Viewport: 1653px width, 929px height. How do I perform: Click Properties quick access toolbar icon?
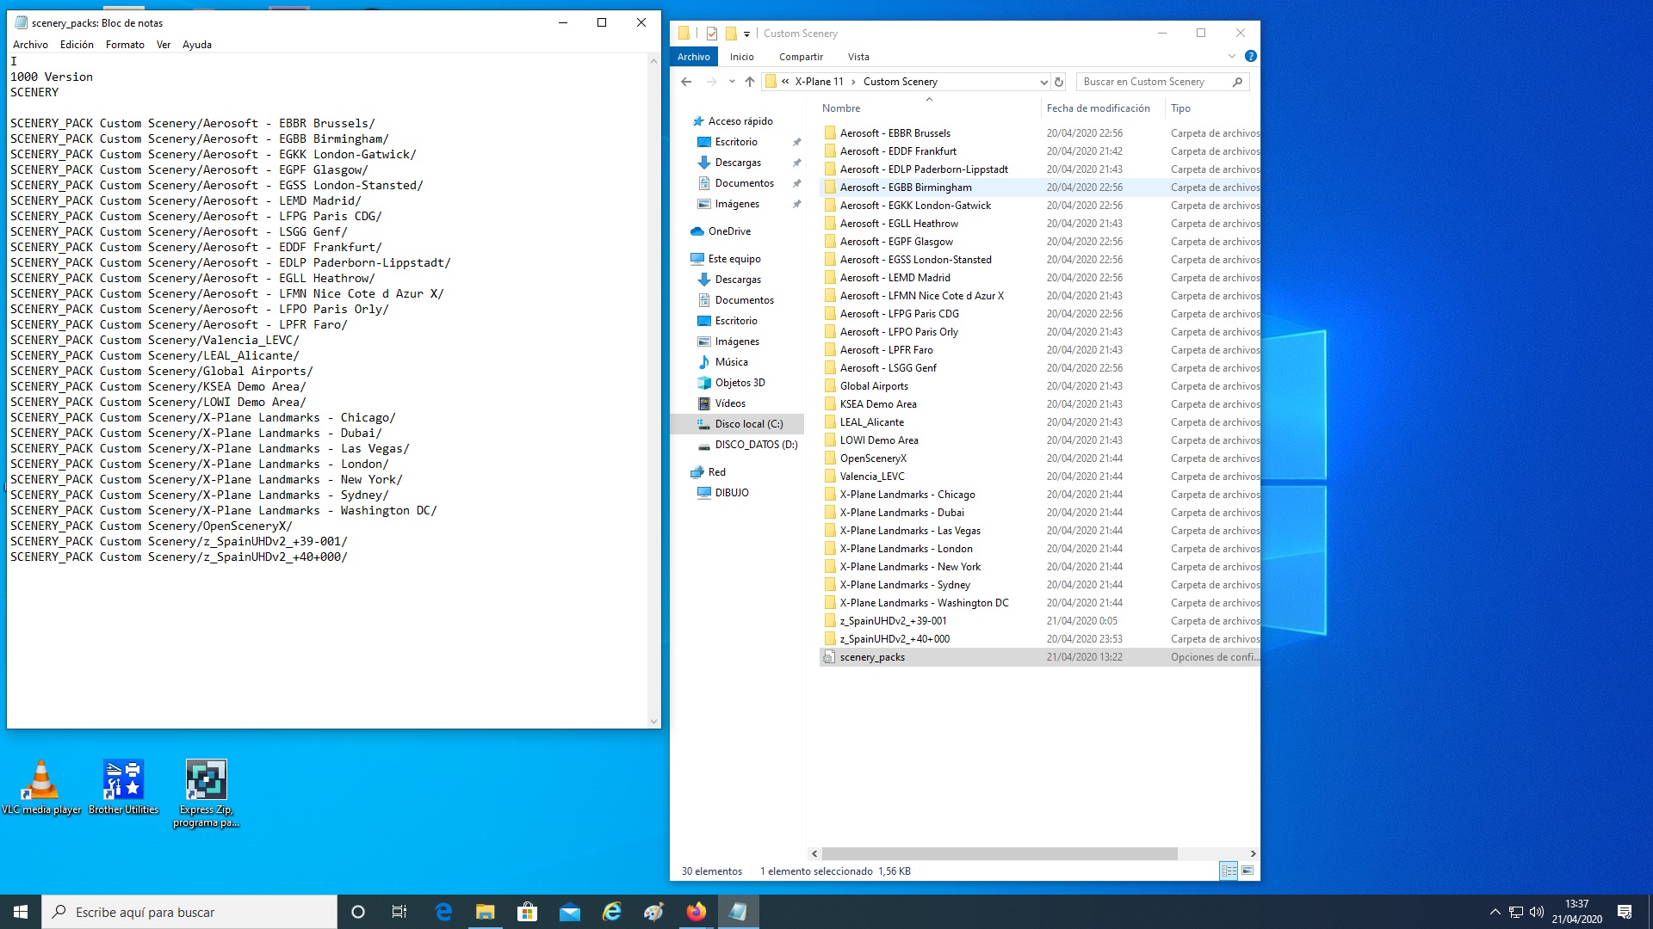click(x=711, y=34)
